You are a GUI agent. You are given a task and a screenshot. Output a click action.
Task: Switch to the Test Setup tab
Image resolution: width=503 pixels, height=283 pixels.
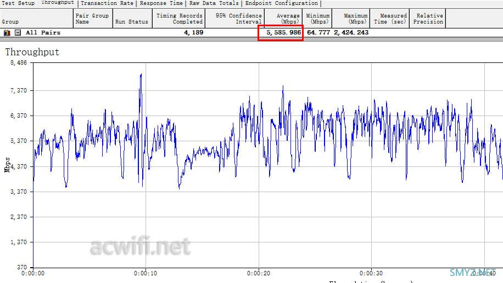tap(18, 3)
